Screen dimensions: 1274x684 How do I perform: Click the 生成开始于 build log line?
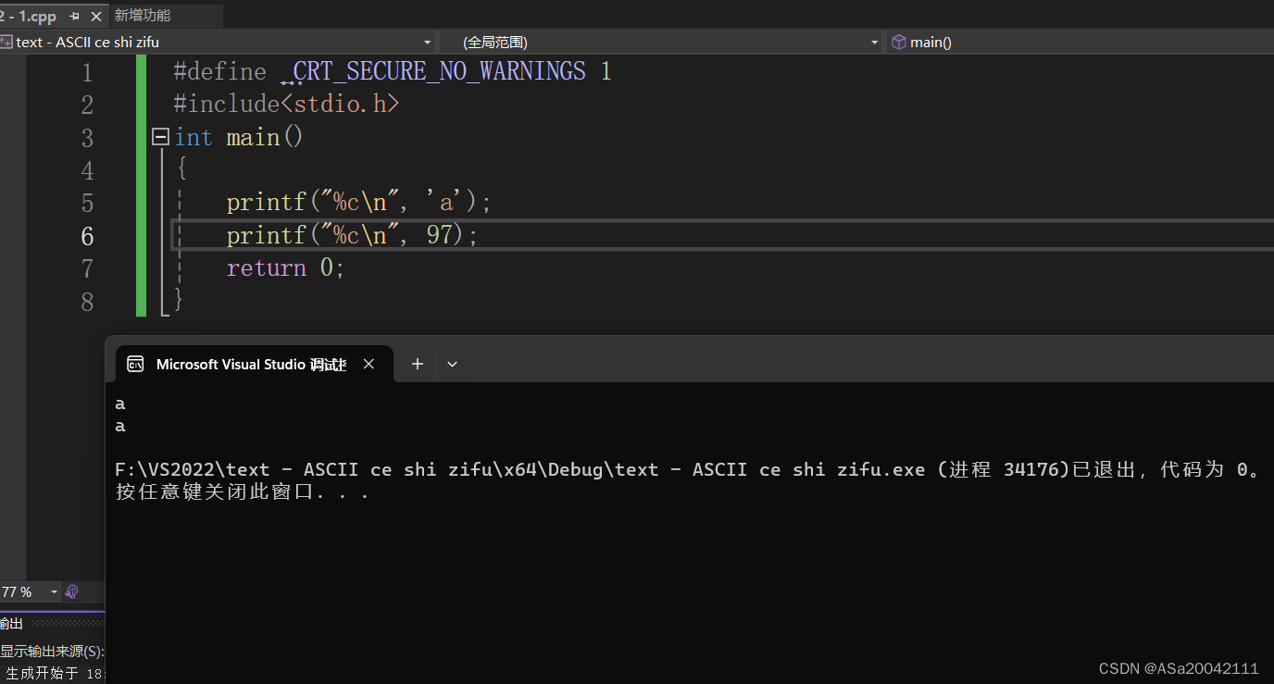click(56, 673)
